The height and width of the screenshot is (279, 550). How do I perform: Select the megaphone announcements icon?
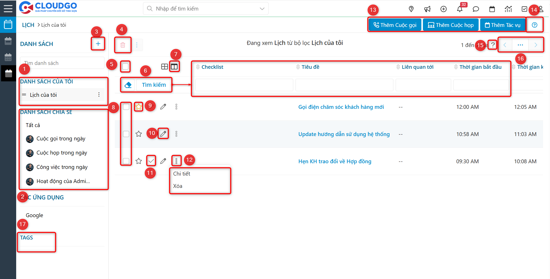coord(427,8)
